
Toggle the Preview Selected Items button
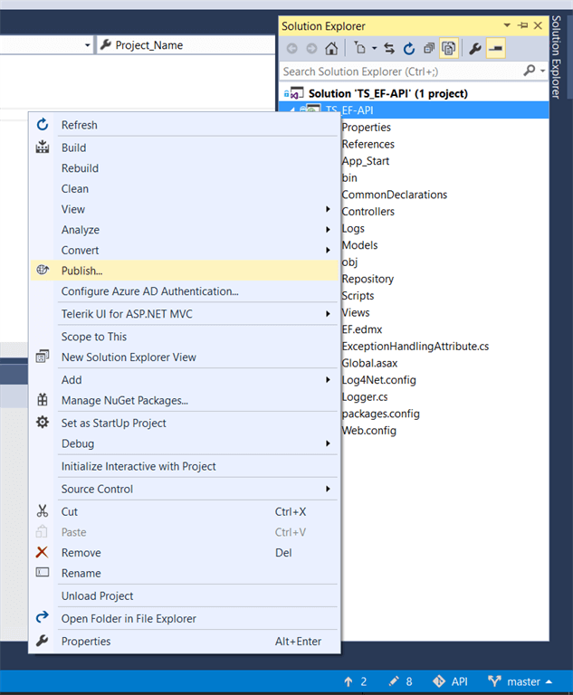pos(495,49)
